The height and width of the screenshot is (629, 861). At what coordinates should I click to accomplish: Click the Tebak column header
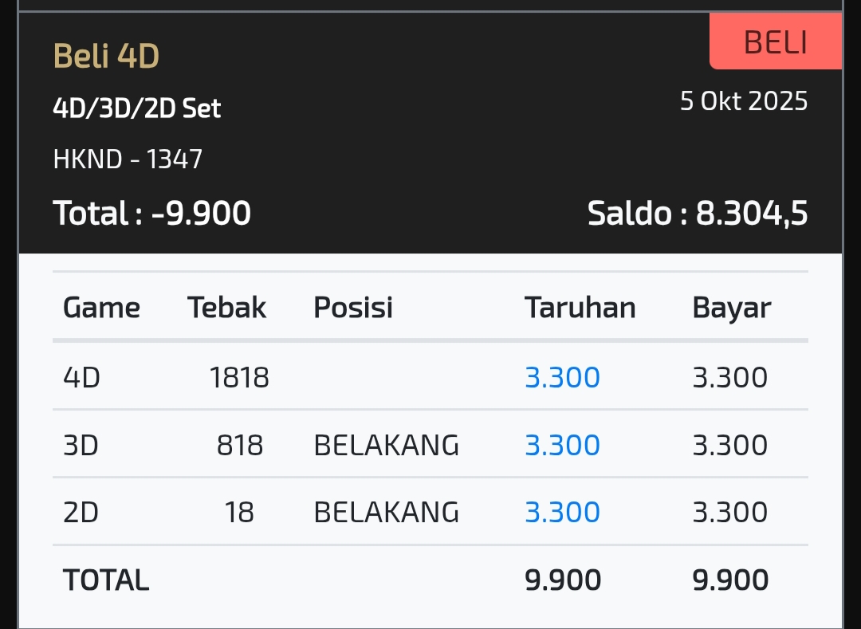pyautogui.click(x=226, y=308)
